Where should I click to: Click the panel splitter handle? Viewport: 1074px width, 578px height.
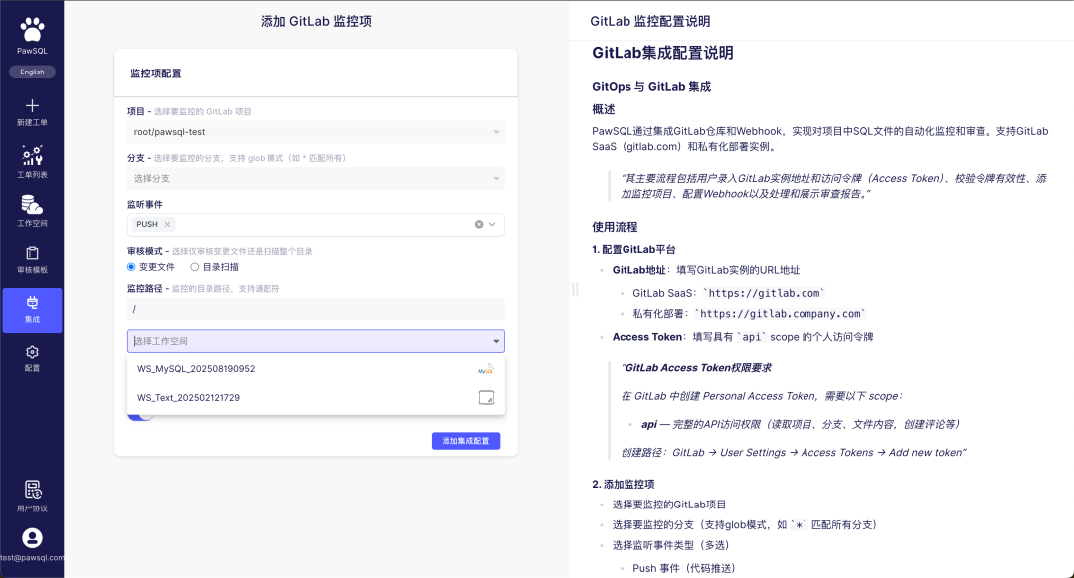tap(576, 289)
